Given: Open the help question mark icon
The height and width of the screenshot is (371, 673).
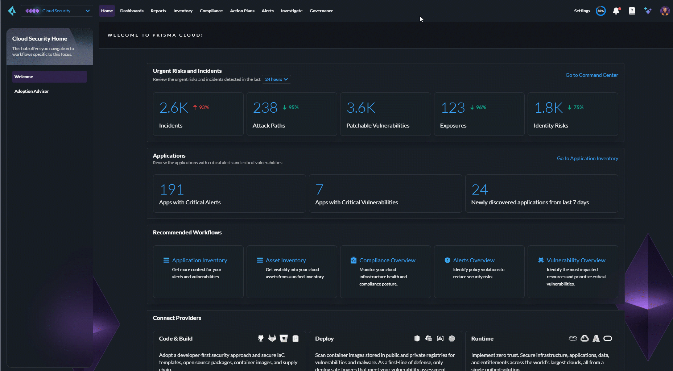Looking at the screenshot, I should [632, 11].
